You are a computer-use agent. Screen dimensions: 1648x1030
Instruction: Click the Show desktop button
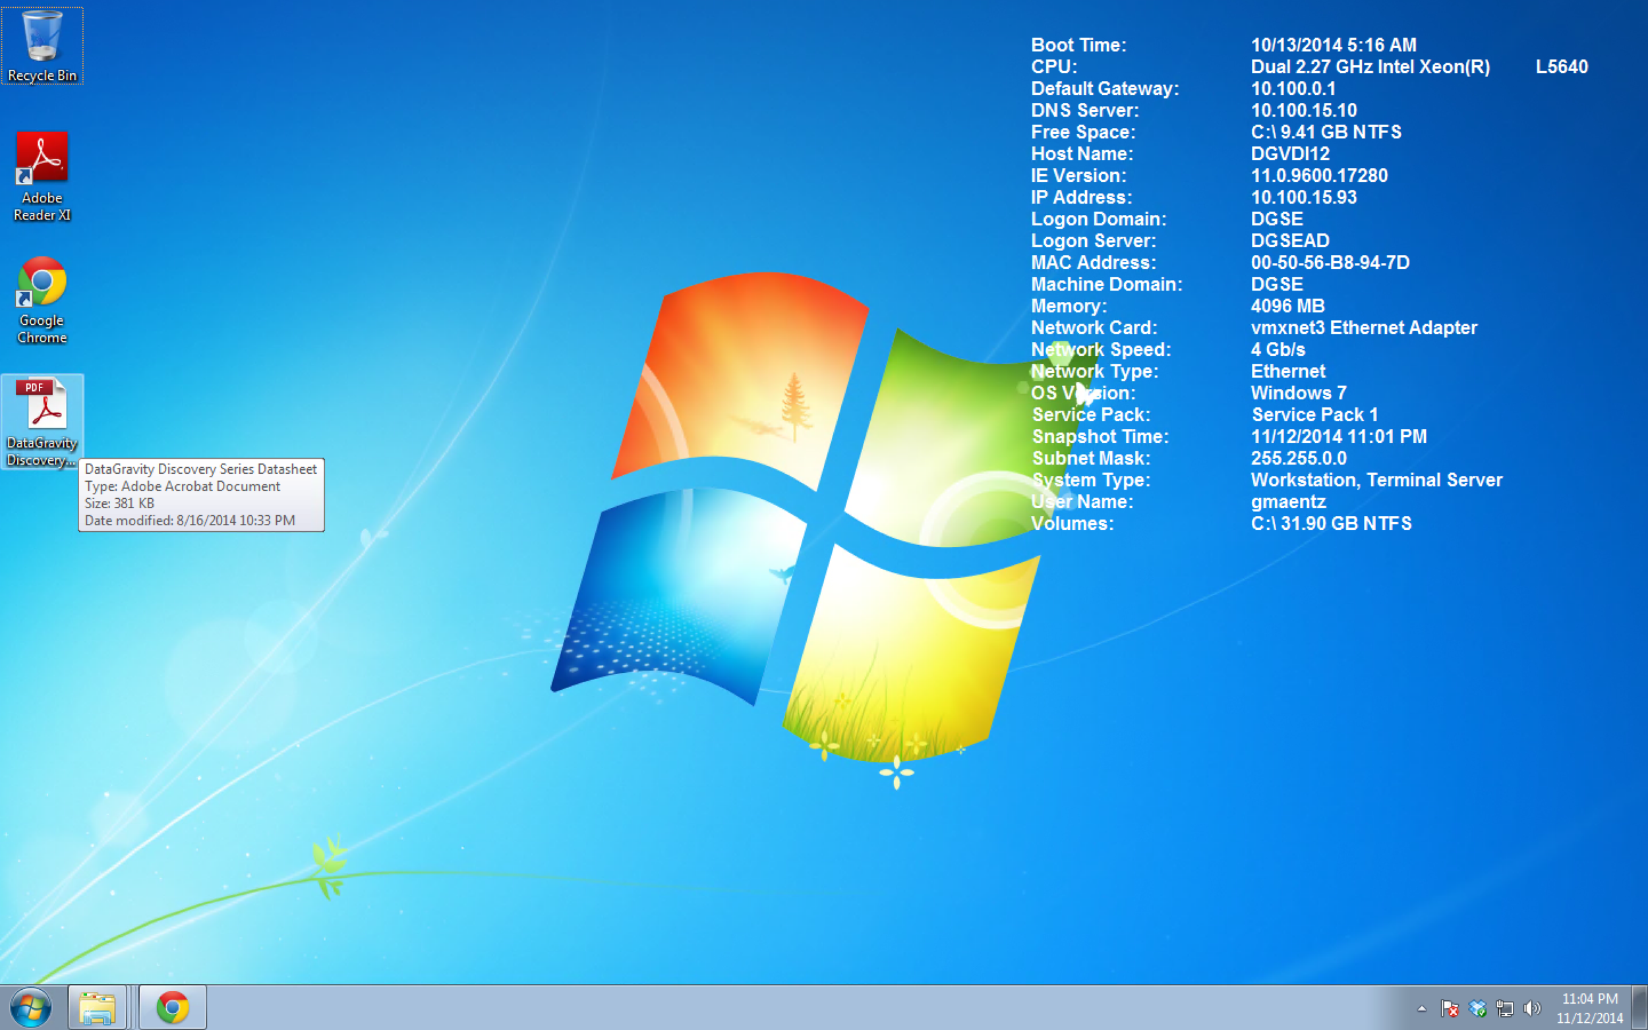[x=1640, y=1007]
